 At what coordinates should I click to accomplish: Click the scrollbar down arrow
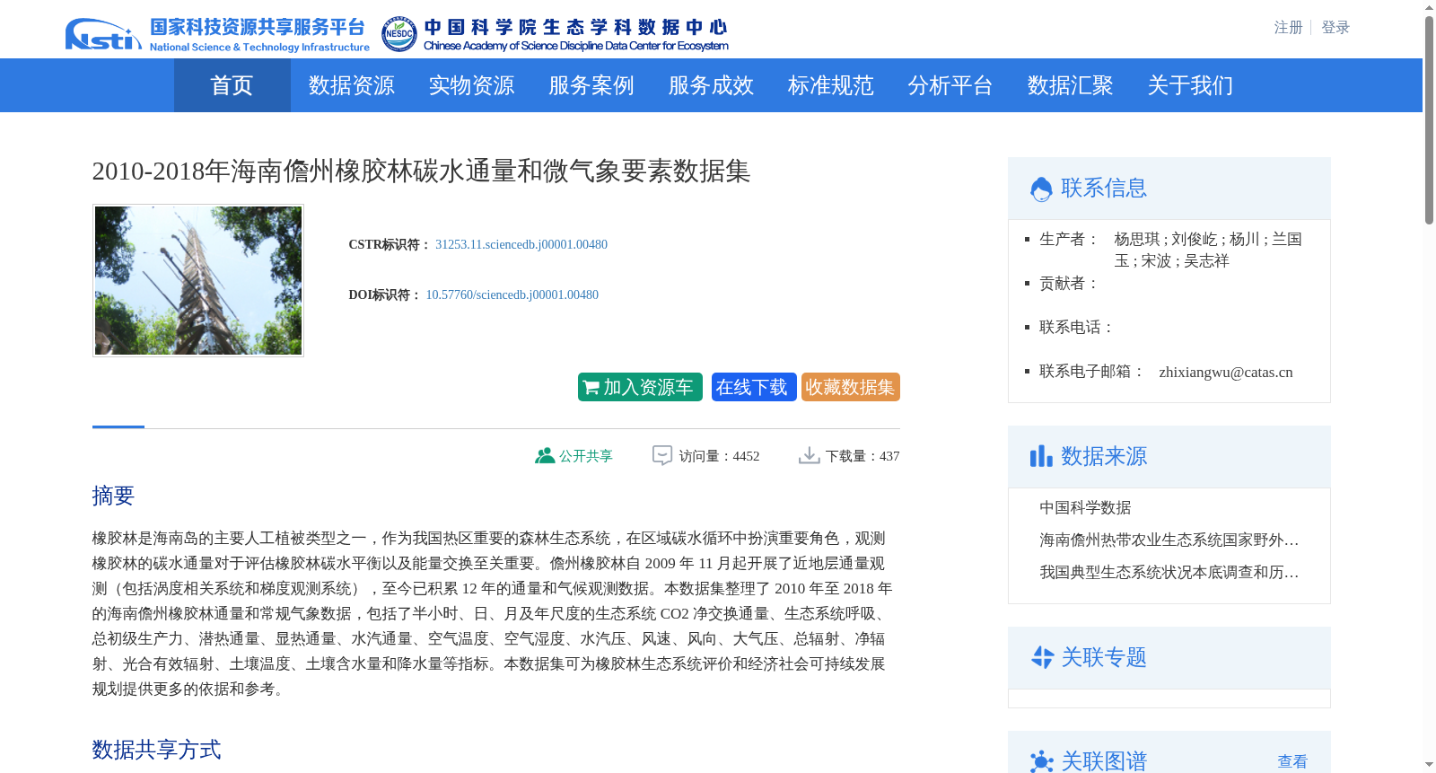click(1429, 765)
